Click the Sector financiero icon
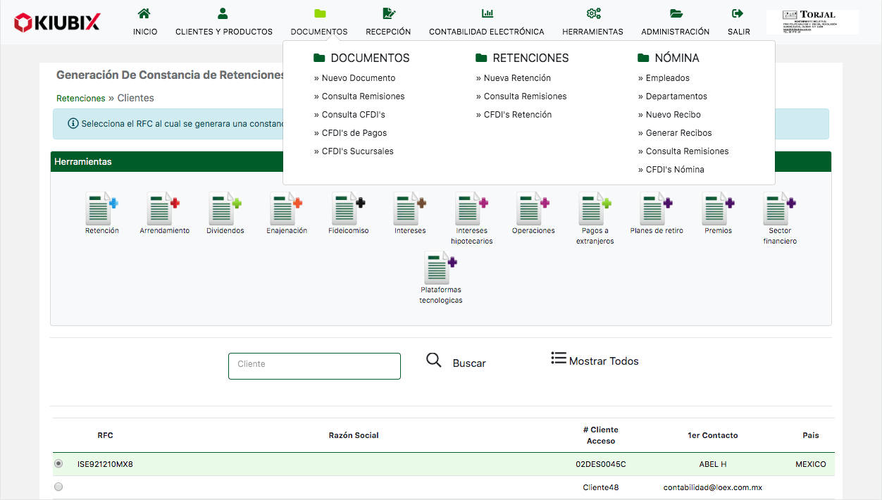 coord(779,209)
